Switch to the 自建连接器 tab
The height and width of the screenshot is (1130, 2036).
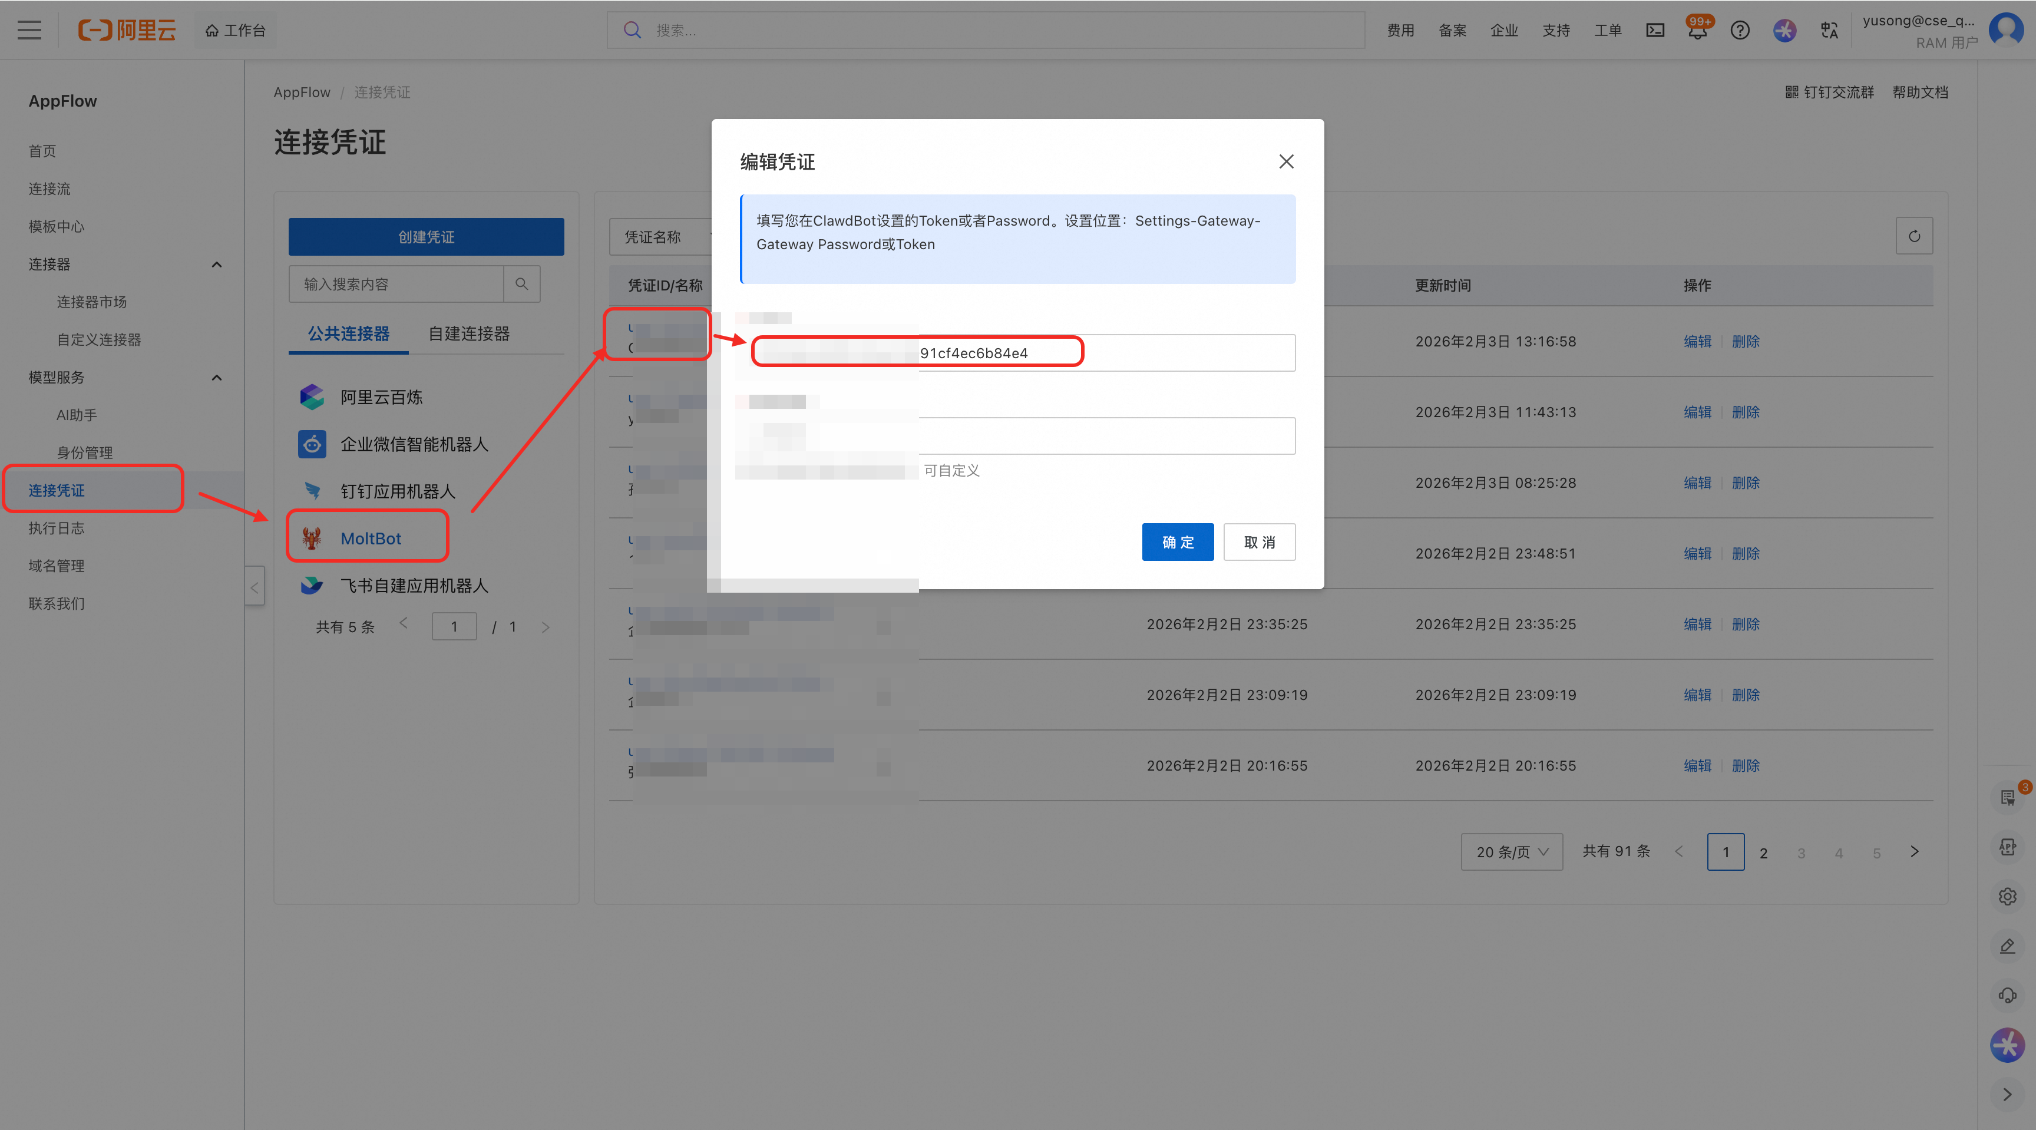pyautogui.click(x=469, y=333)
